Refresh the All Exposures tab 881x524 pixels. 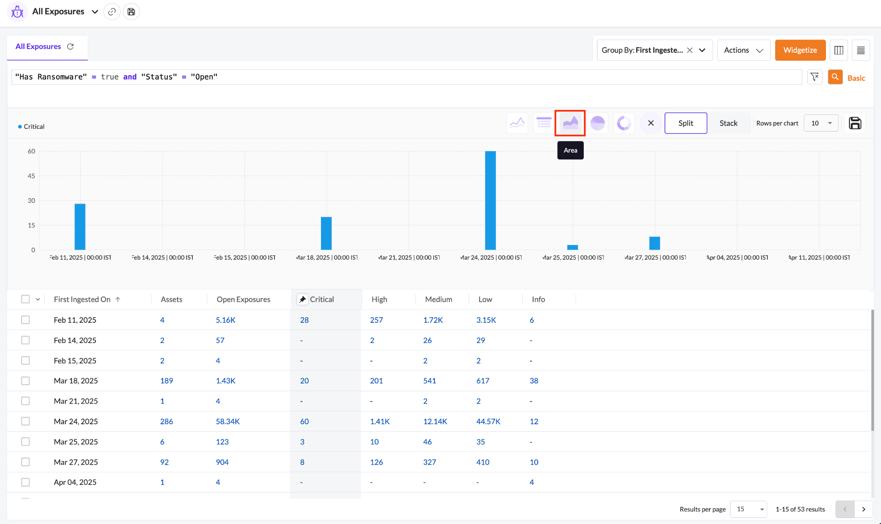[x=71, y=46]
